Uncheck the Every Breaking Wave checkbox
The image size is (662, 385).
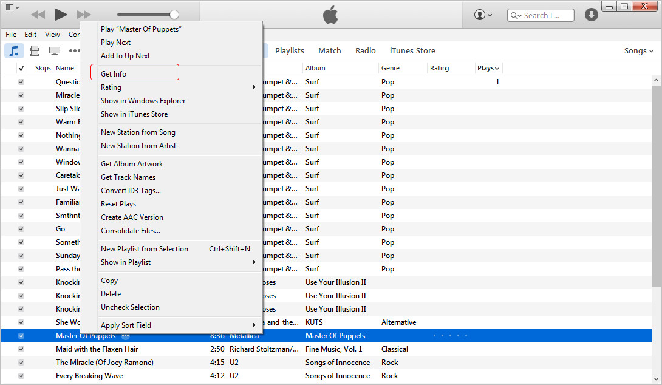click(21, 376)
